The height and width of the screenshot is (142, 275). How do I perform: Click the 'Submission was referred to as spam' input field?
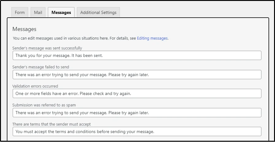pos(137,113)
